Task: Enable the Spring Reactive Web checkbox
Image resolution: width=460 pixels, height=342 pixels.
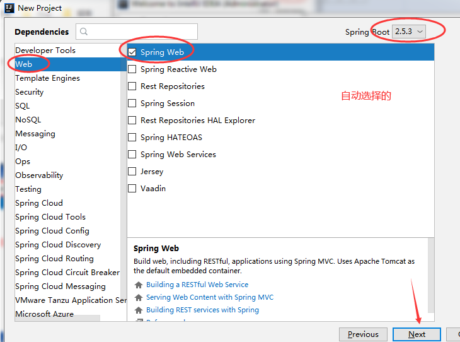Action: (x=132, y=69)
